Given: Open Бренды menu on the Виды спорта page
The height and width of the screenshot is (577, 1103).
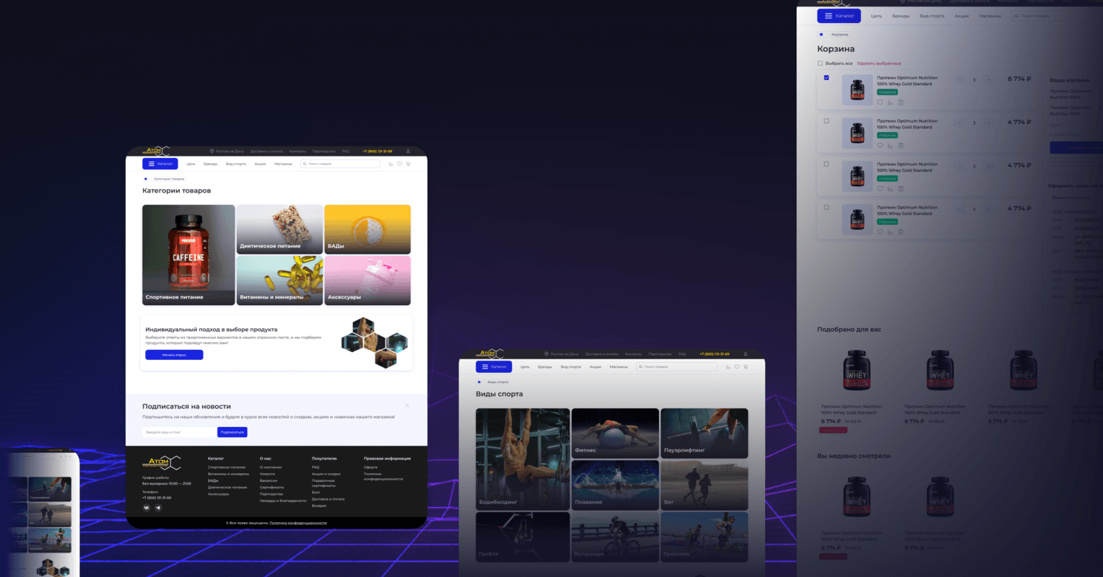Looking at the screenshot, I should [544, 367].
